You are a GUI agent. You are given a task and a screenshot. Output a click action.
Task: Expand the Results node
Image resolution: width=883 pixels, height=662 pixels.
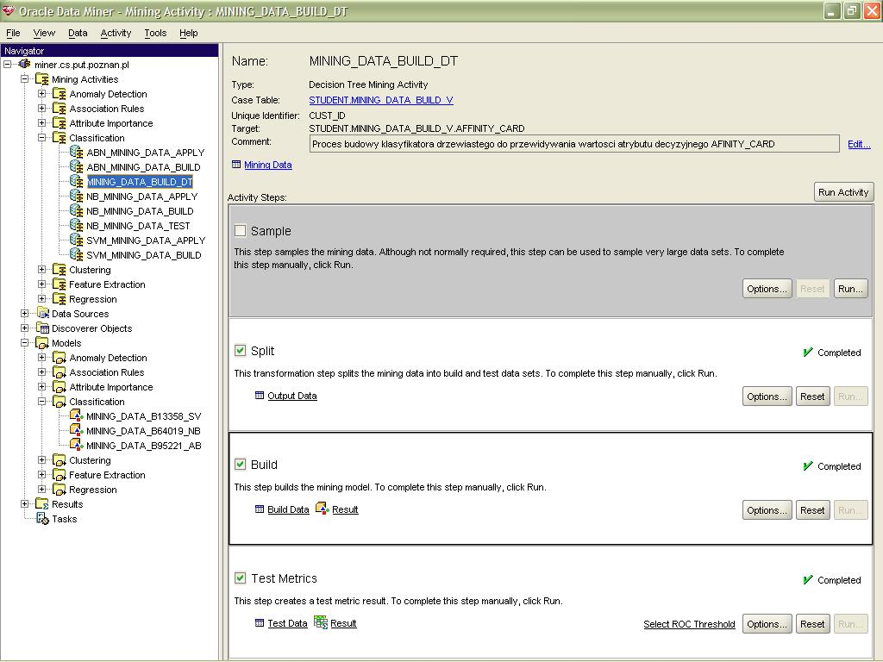coord(25,503)
